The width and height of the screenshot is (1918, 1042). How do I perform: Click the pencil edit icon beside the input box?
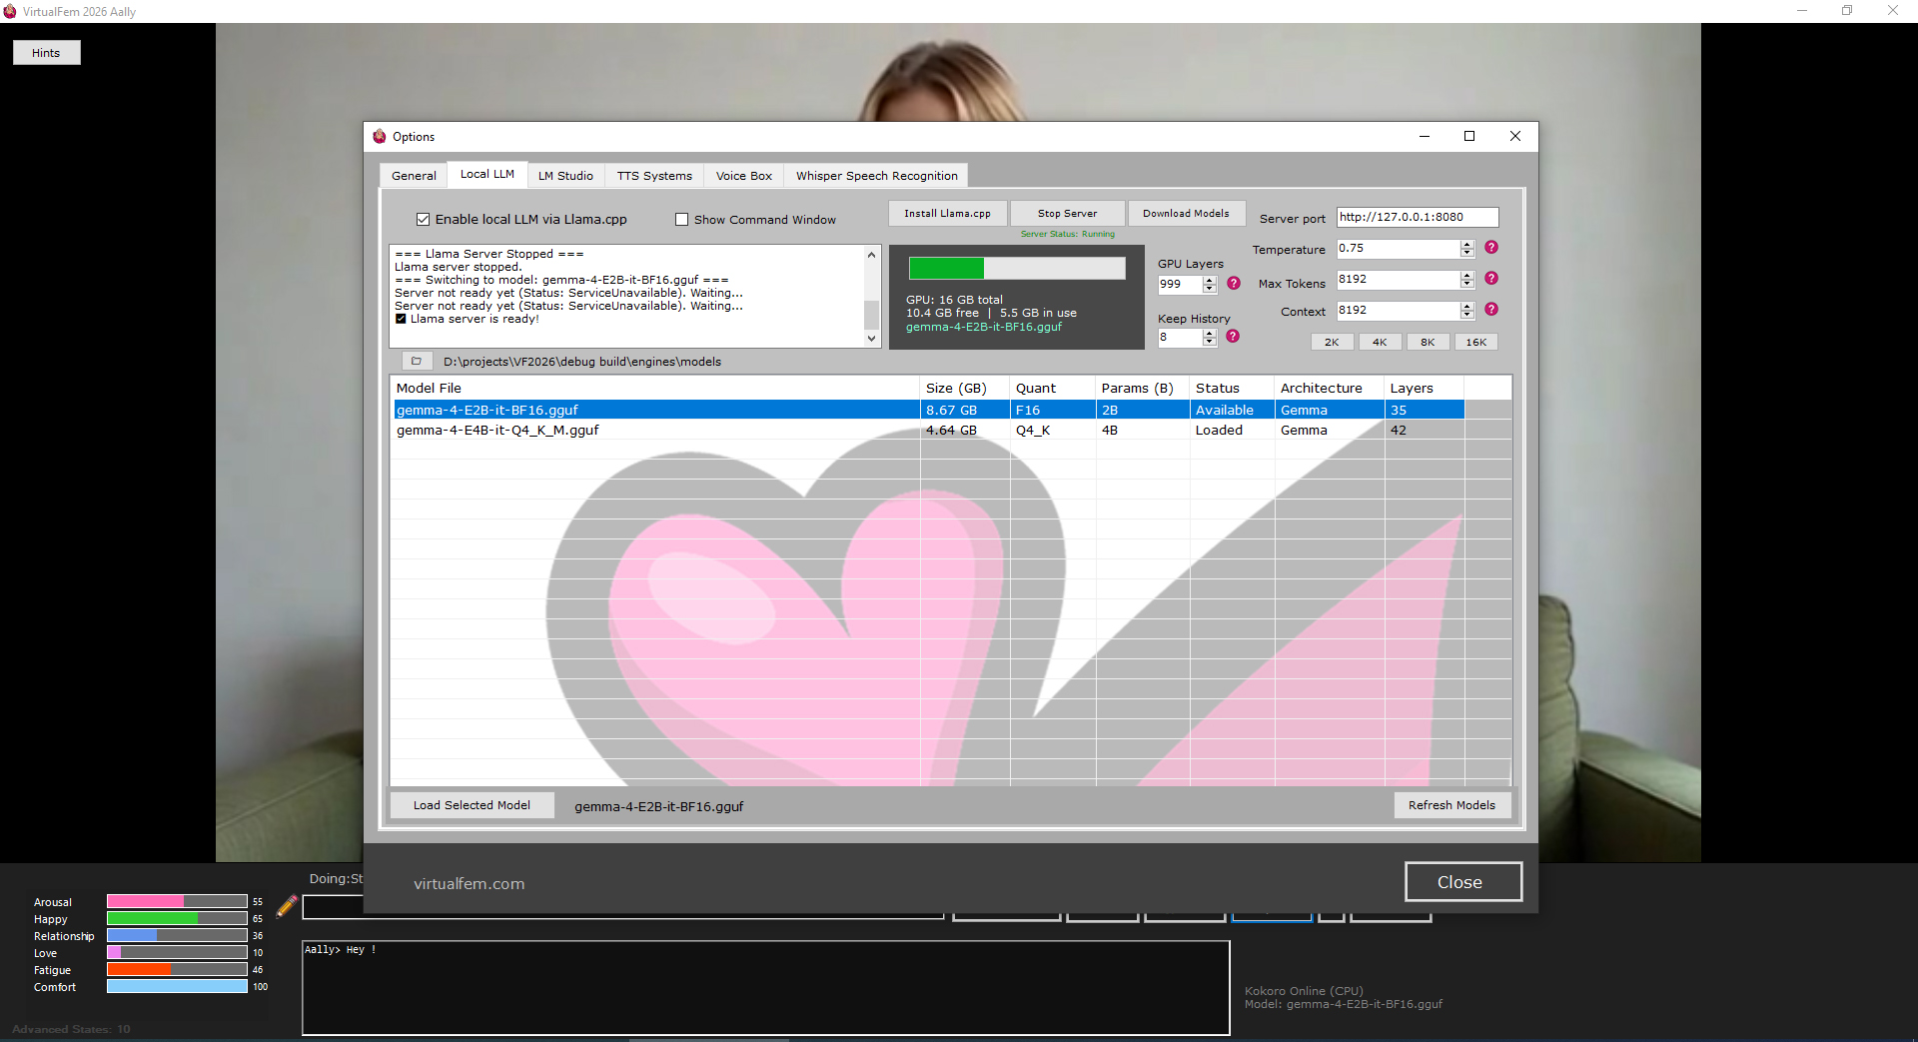(x=287, y=906)
